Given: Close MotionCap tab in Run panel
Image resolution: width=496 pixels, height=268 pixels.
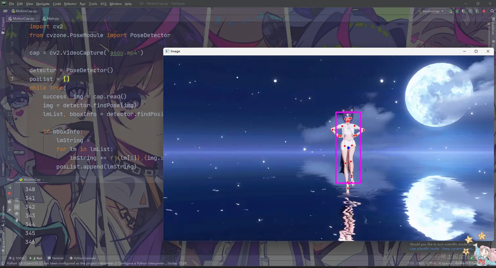Looking at the screenshot, I should [43, 180].
